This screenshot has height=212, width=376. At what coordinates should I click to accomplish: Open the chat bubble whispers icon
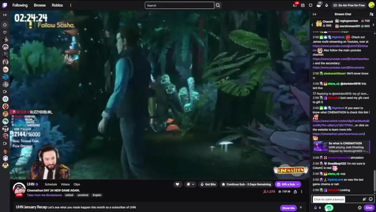click(x=310, y=5)
